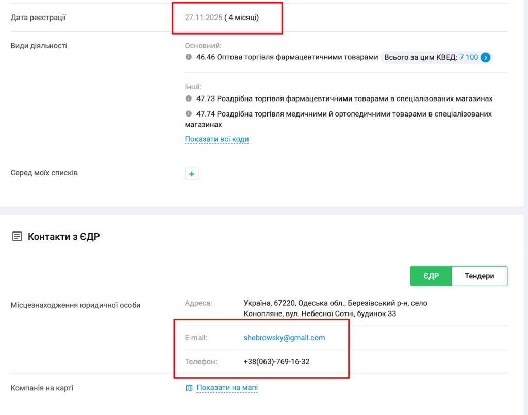Screen dimensions: 528x415
Task: Click info icon beside code 46.46
Action: (189, 57)
